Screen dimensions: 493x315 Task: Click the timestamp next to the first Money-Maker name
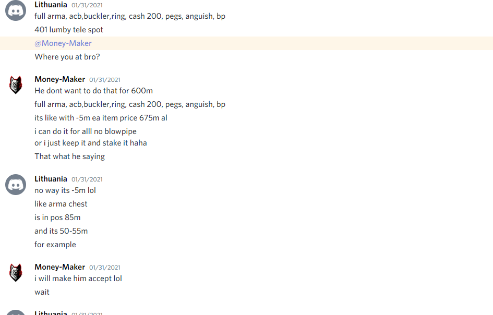click(105, 80)
